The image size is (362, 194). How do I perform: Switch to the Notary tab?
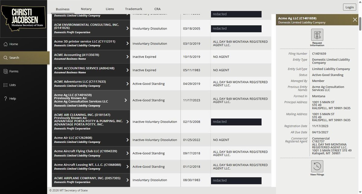pyautogui.click(x=86, y=9)
